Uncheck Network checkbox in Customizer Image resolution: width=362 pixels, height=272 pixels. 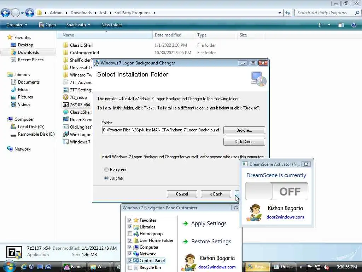tap(130, 254)
